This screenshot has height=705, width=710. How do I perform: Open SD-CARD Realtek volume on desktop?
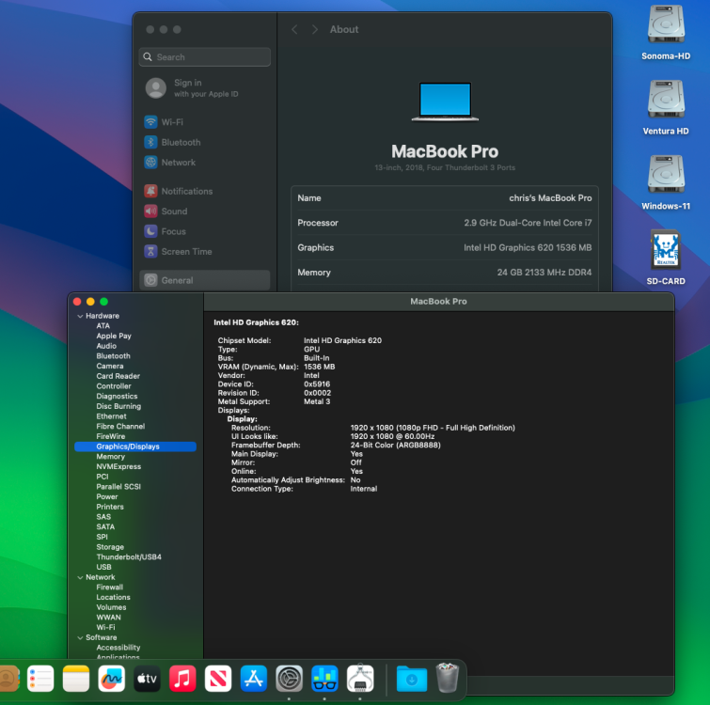[x=665, y=258]
